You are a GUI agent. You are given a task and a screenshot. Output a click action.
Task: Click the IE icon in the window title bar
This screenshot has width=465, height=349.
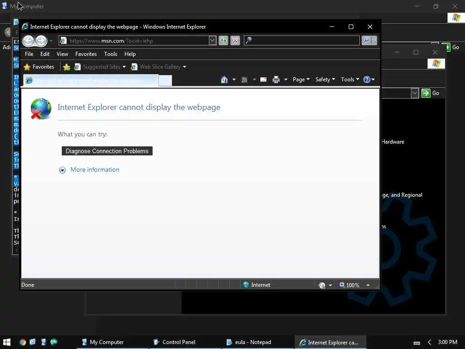tap(25, 26)
